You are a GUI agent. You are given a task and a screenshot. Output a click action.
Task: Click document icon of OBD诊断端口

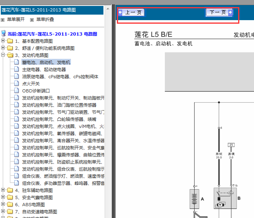(17, 90)
